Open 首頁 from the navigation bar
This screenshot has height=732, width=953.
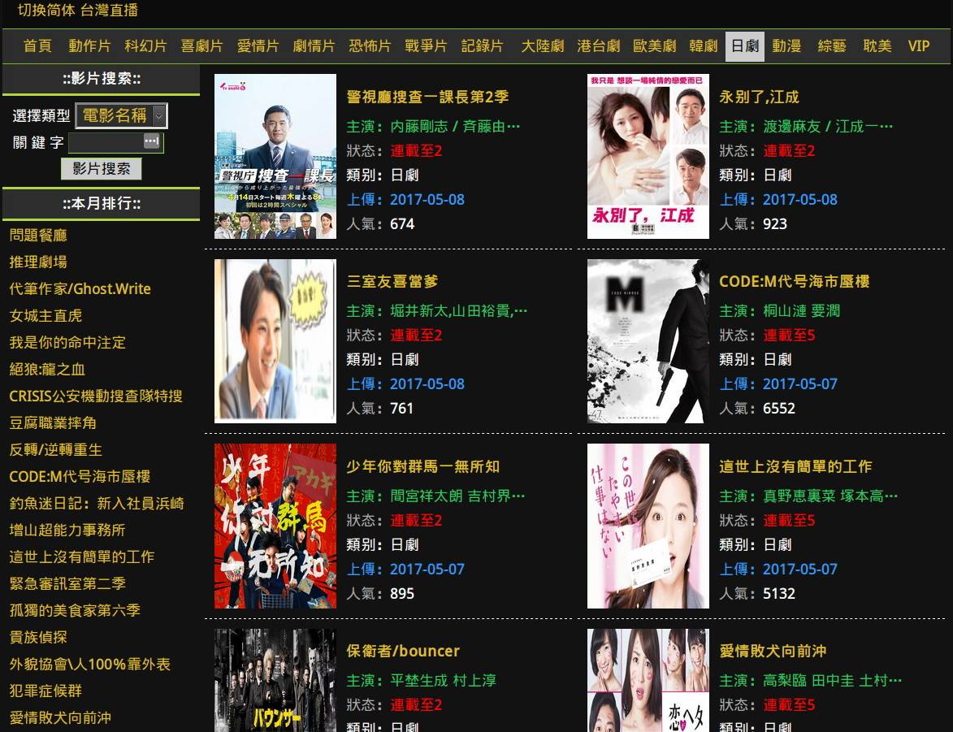pyautogui.click(x=36, y=46)
